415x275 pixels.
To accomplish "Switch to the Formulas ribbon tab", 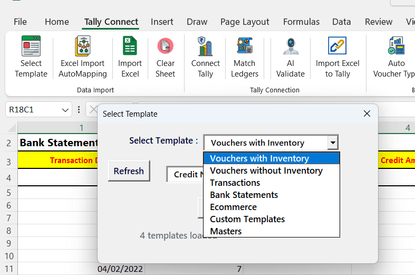I will [x=301, y=22].
